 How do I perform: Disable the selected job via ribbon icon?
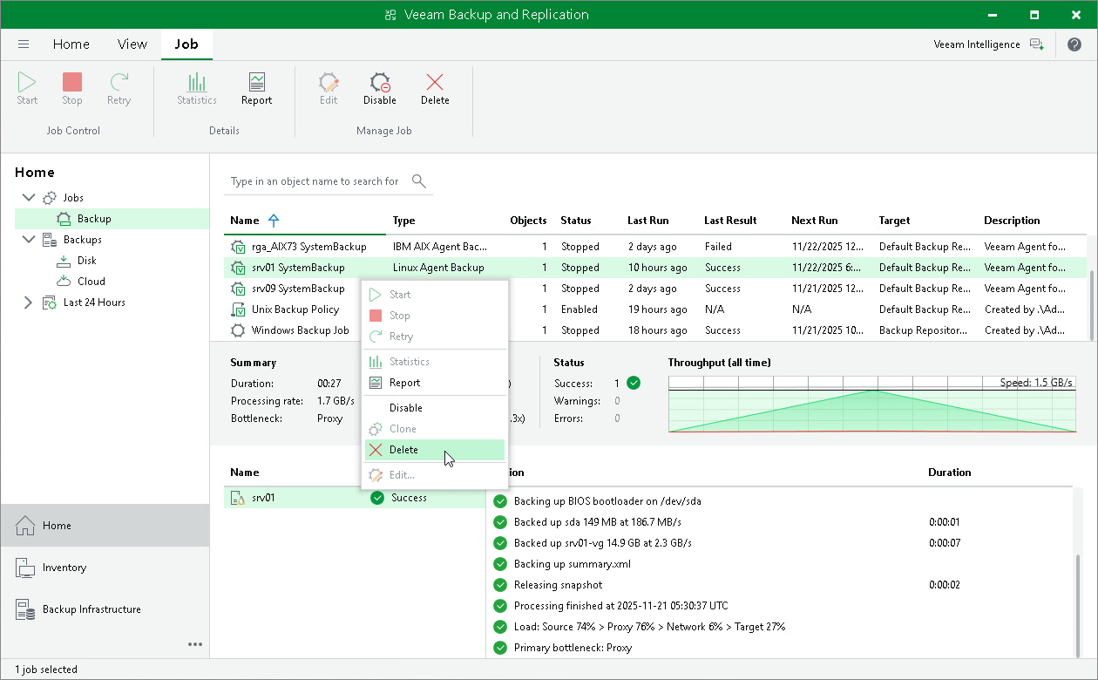tap(379, 87)
